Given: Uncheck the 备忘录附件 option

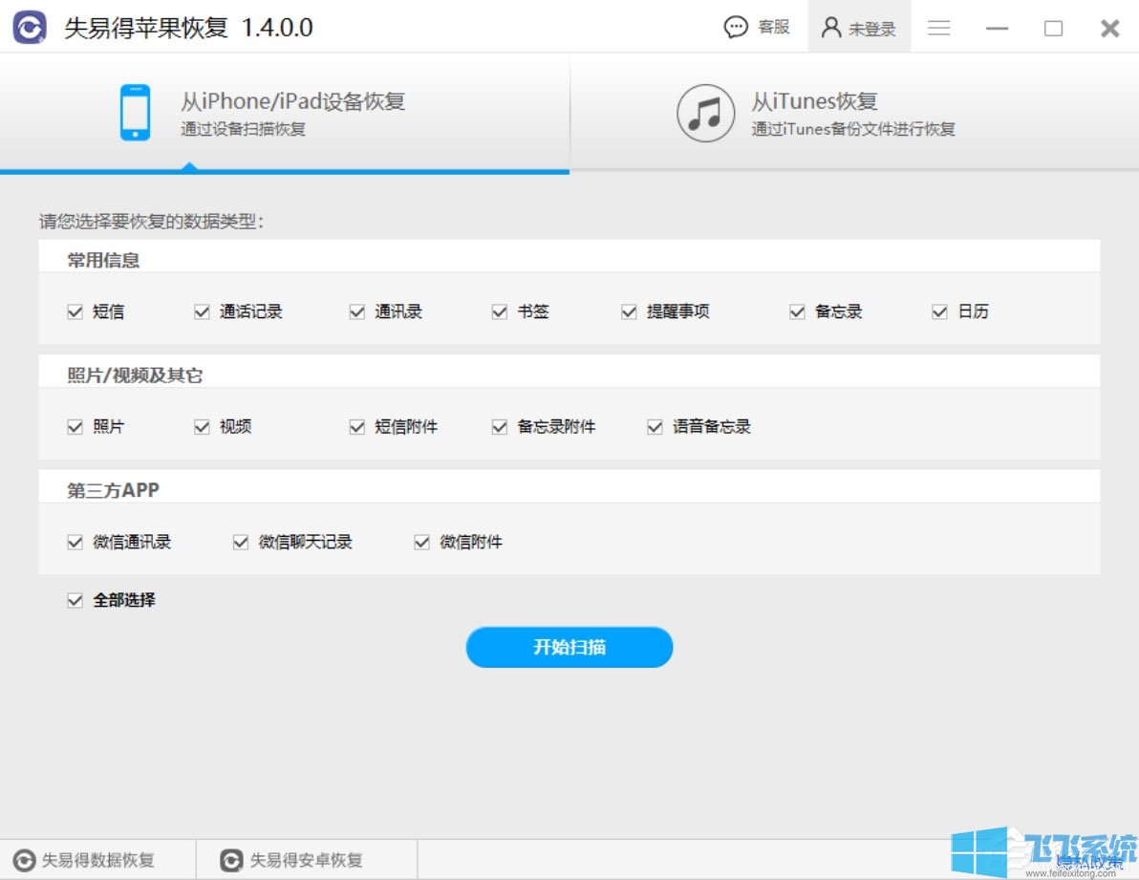Looking at the screenshot, I should point(499,427).
